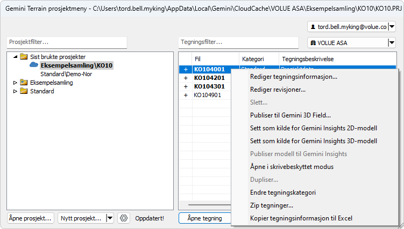Open the user account dropdown
The width and height of the screenshot is (404, 229).
(x=391, y=27)
